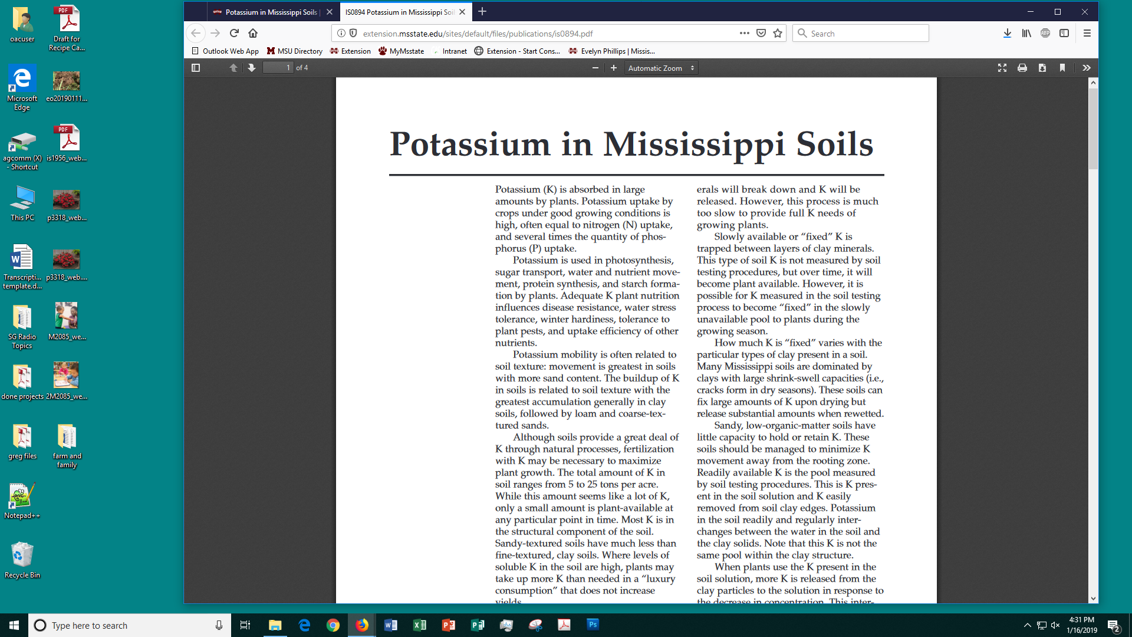The width and height of the screenshot is (1132, 637).
Task: Show hidden system tray icons
Action: (1027, 625)
